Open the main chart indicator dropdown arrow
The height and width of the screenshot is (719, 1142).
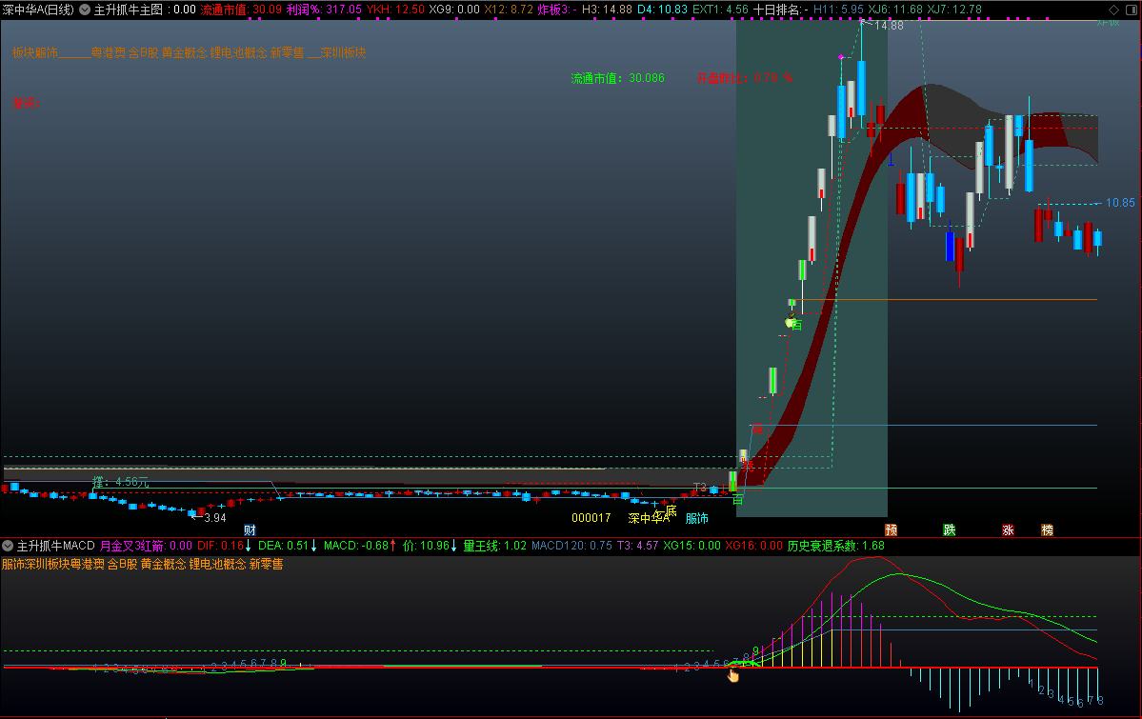point(85,10)
